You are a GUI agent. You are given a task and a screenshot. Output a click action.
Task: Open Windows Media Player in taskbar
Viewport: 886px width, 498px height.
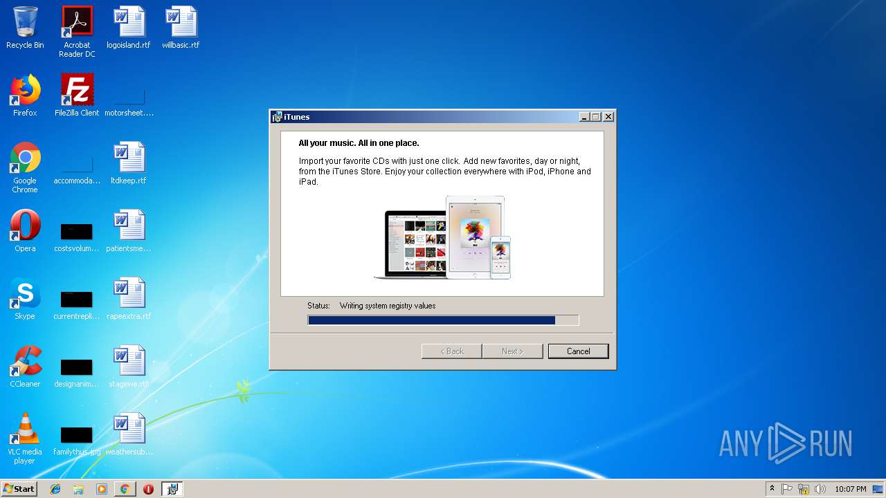pos(102,489)
